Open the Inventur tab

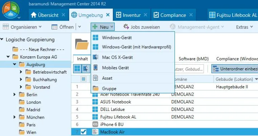(x=128, y=15)
